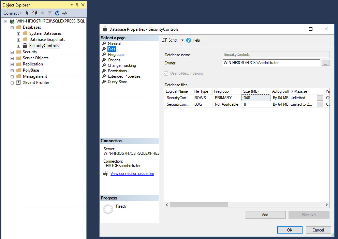Switch to the Query Store page
This screenshot has width=338, height=239.
[117, 82]
